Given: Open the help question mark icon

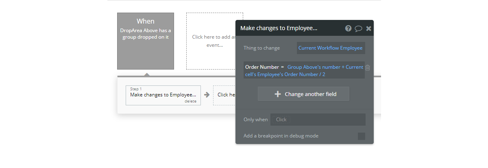Looking at the screenshot, I should (348, 28).
